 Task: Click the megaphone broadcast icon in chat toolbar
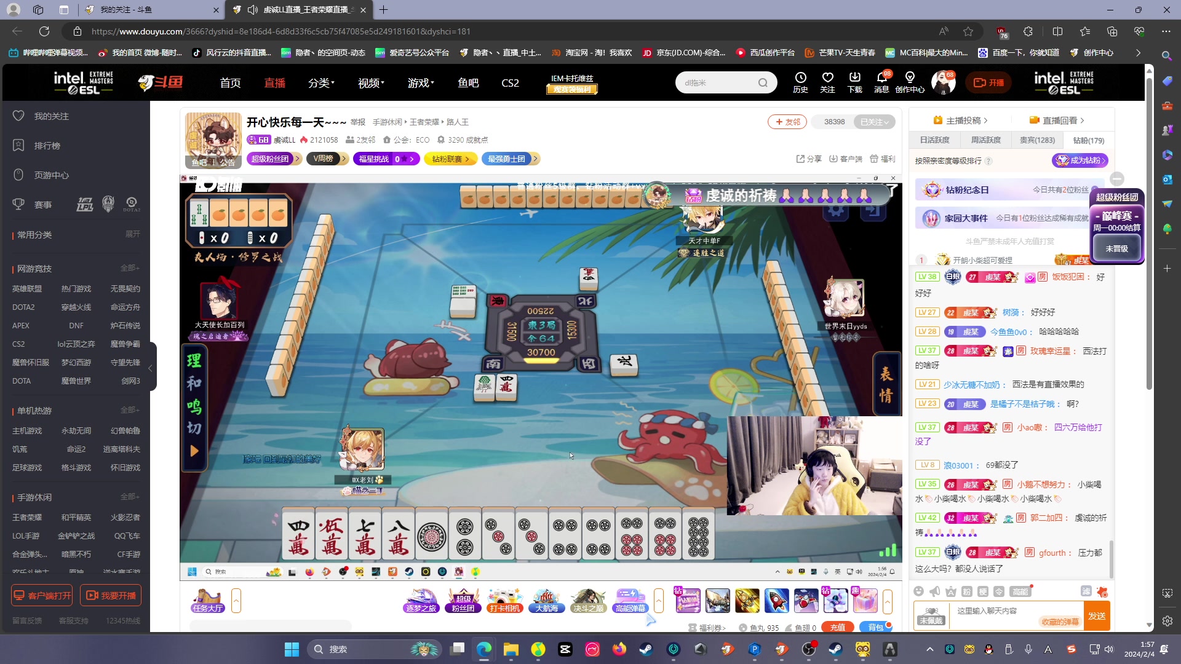pos(934,591)
